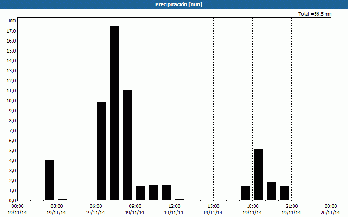The width and height of the screenshot is (348, 217).
Task: Click the 06:00 time label
Action: pyautogui.click(x=96, y=207)
